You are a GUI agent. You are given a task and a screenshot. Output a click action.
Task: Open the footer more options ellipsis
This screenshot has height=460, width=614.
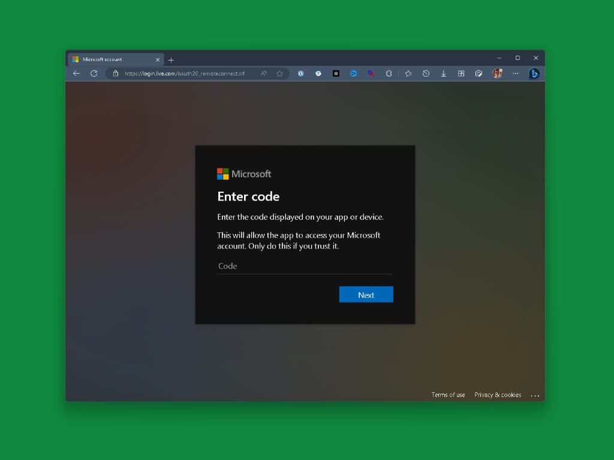535,395
